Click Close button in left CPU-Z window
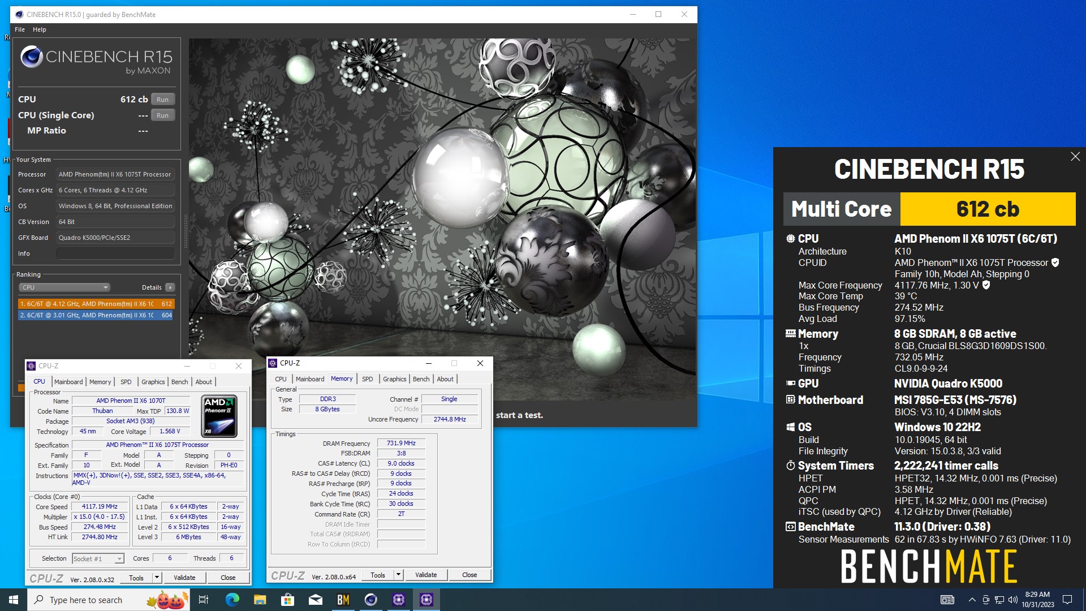The height and width of the screenshot is (611, 1086). pyautogui.click(x=228, y=578)
